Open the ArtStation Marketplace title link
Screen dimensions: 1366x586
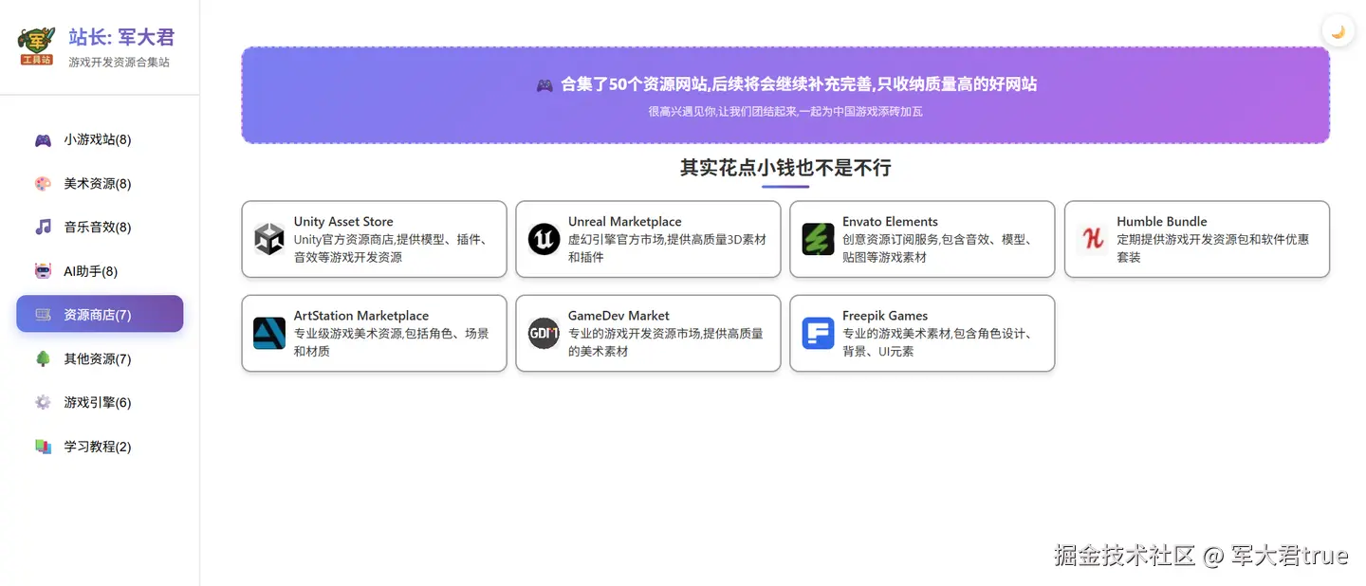[x=361, y=316]
